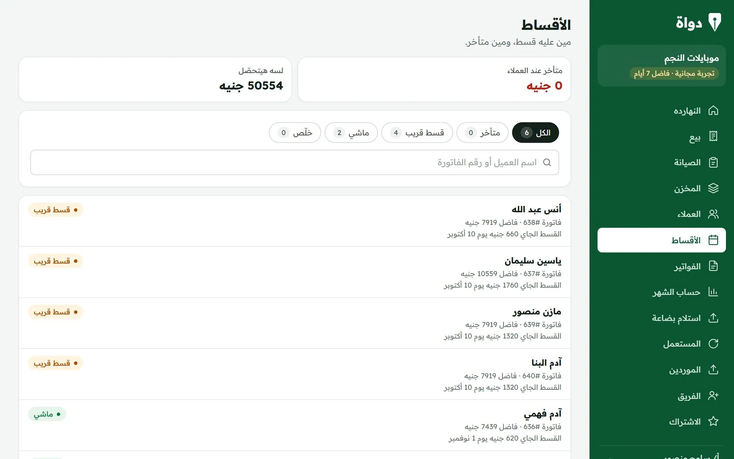This screenshot has height=459, width=734.
Task: Click the الموردين upload icon
Action: [713, 370]
